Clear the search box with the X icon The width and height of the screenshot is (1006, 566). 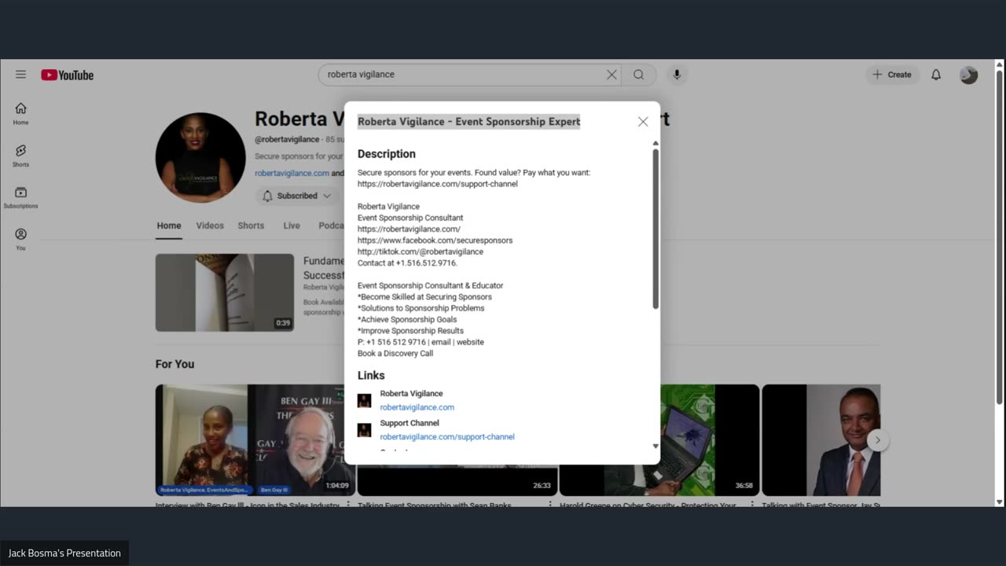[611, 75]
